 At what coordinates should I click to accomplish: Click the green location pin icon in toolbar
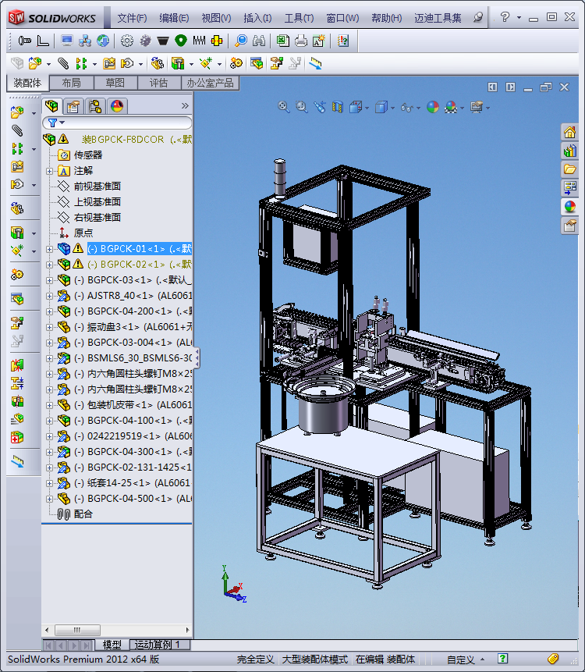[x=181, y=41]
